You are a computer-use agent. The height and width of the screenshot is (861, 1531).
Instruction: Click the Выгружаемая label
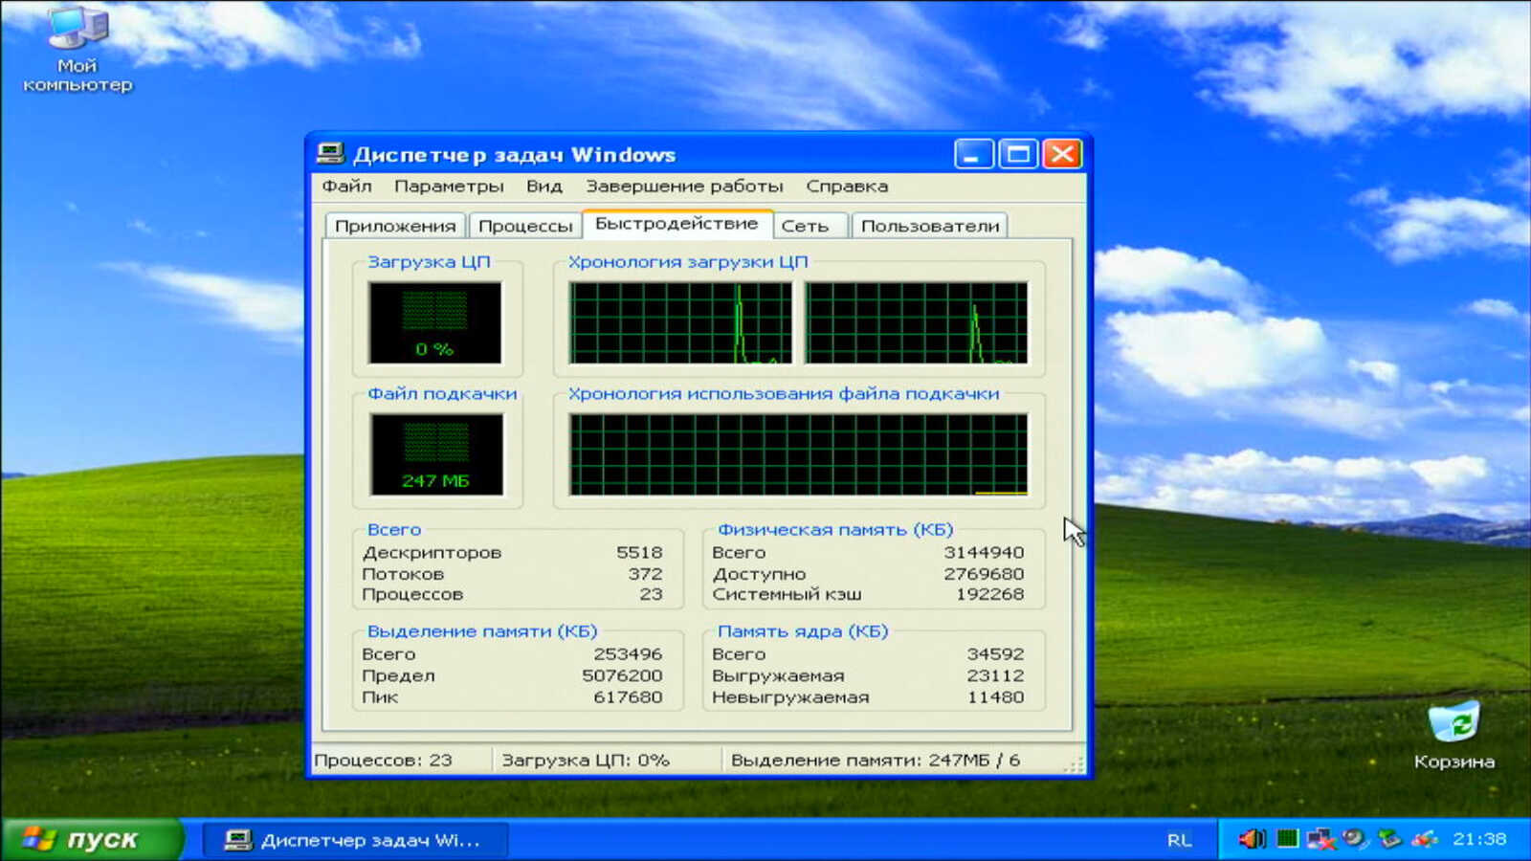tap(778, 675)
